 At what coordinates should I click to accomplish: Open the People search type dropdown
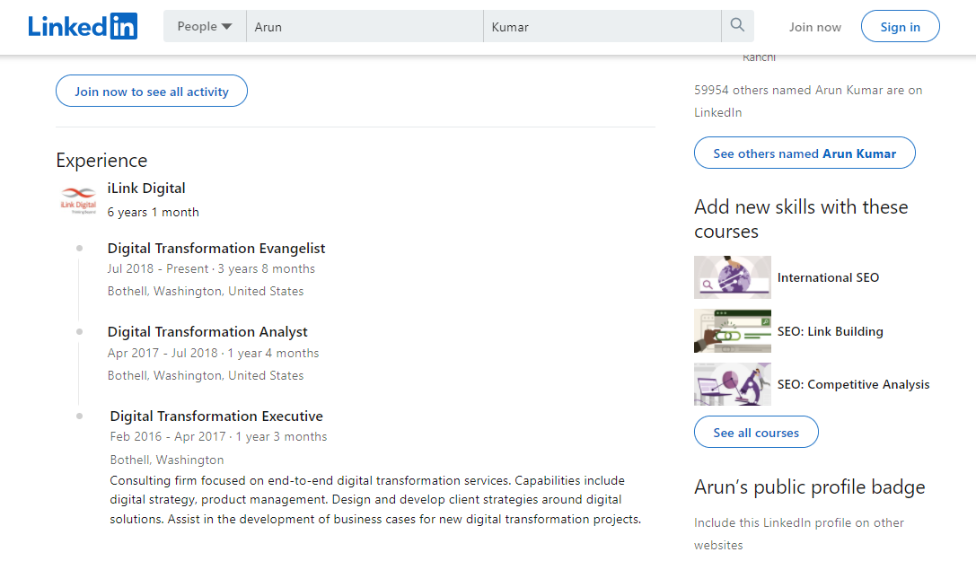point(205,26)
